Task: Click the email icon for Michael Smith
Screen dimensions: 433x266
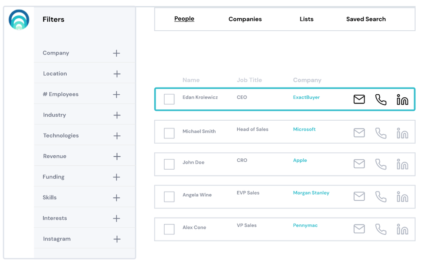Action: (359, 133)
